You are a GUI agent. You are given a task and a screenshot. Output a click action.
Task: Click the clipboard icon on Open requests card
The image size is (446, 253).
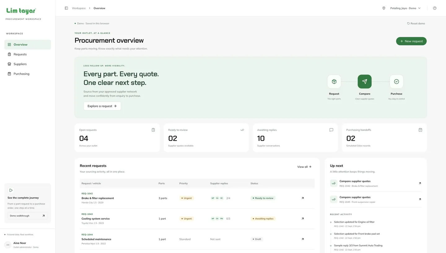[x=153, y=130]
